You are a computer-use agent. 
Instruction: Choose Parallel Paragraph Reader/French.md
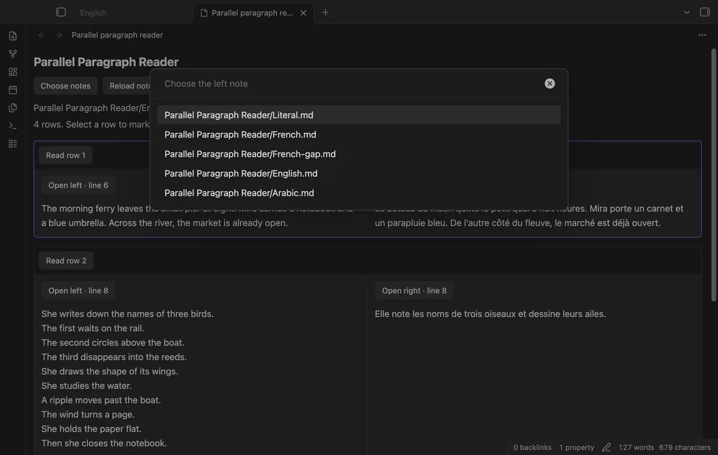coord(359,135)
